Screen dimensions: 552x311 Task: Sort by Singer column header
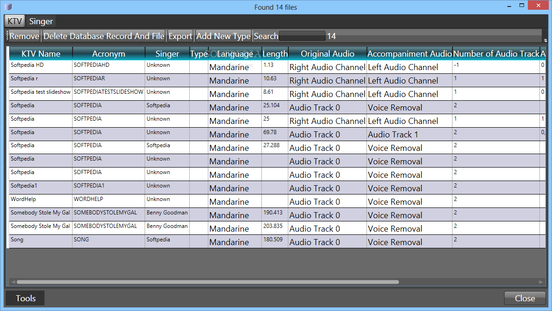[x=167, y=53]
